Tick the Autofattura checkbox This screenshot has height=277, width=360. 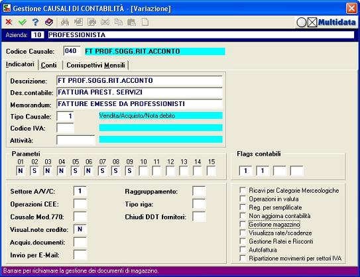[x=243, y=250]
